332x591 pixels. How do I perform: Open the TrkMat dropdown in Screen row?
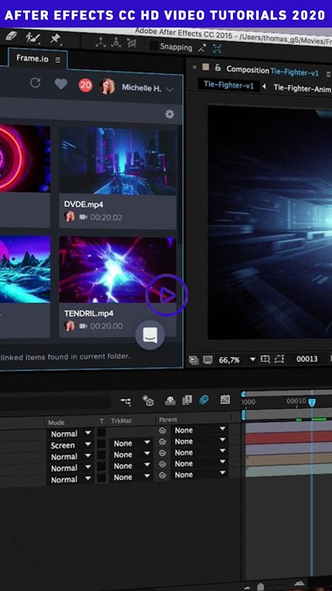(x=132, y=444)
